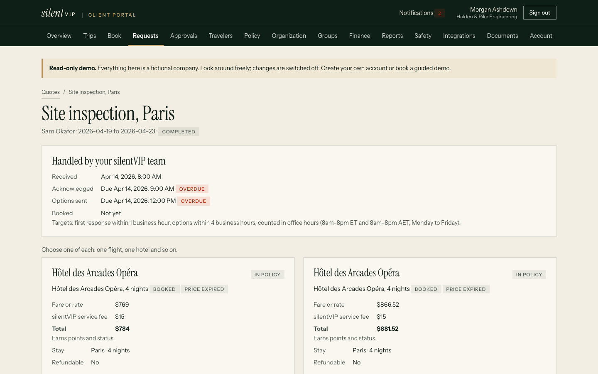This screenshot has height=374, width=598.
Task: Open the Approvals tab
Action: pos(184,36)
